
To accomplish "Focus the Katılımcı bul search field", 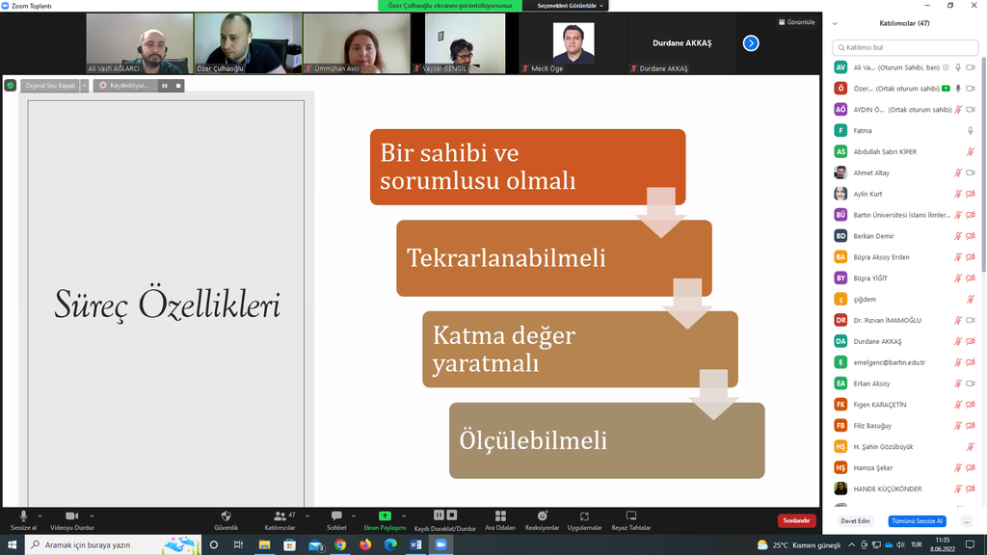I will pos(905,47).
